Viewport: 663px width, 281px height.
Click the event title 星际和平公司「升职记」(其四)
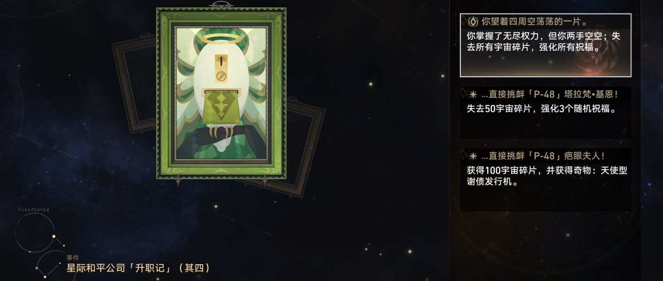pyautogui.click(x=138, y=268)
